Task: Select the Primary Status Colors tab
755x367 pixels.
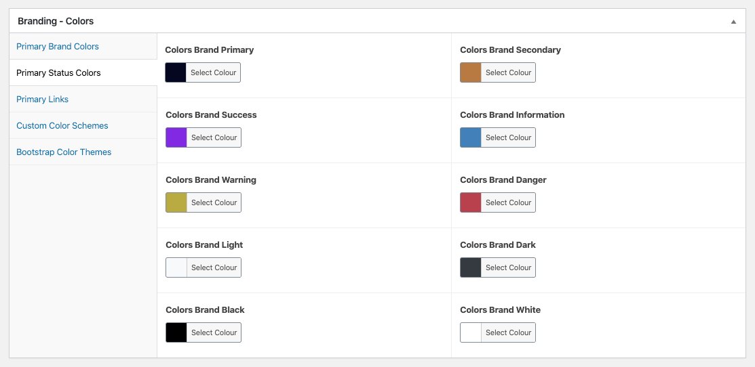Action: pyautogui.click(x=58, y=73)
